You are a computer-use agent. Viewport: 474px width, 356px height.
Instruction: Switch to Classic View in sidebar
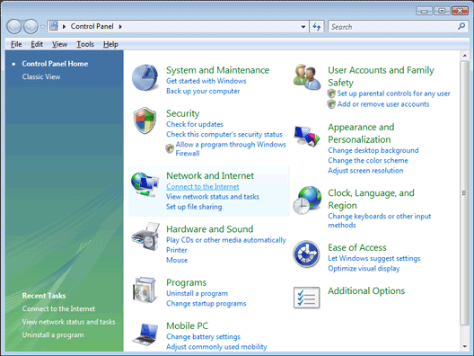[x=41, y=77]
